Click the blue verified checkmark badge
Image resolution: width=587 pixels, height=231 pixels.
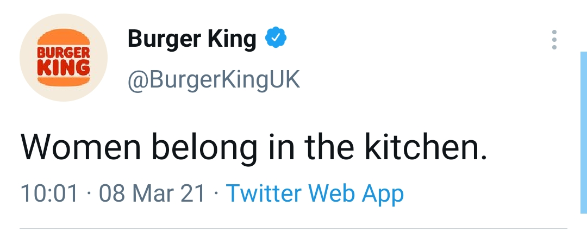(276, 38)
